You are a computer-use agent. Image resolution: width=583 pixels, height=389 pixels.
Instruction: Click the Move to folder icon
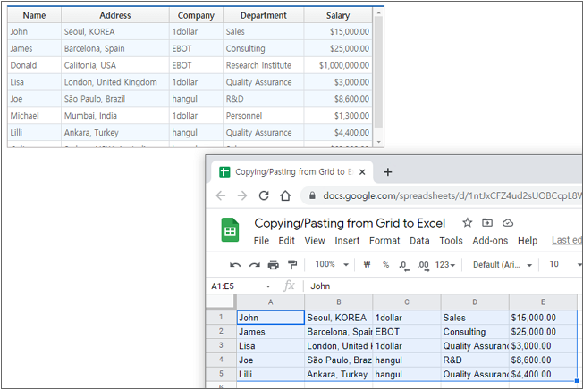(x=487, y=223)
